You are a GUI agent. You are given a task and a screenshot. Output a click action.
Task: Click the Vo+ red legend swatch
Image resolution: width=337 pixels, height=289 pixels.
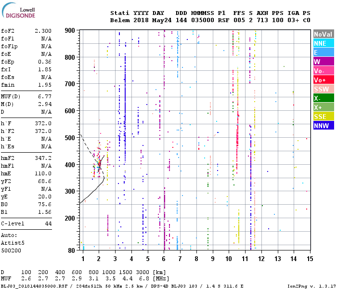pos(324,80)
